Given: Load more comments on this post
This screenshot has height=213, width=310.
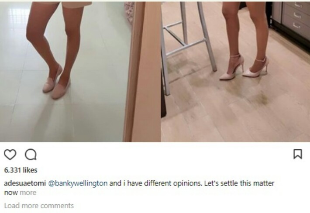Looking at the screenshot, I should click(39, 206).
